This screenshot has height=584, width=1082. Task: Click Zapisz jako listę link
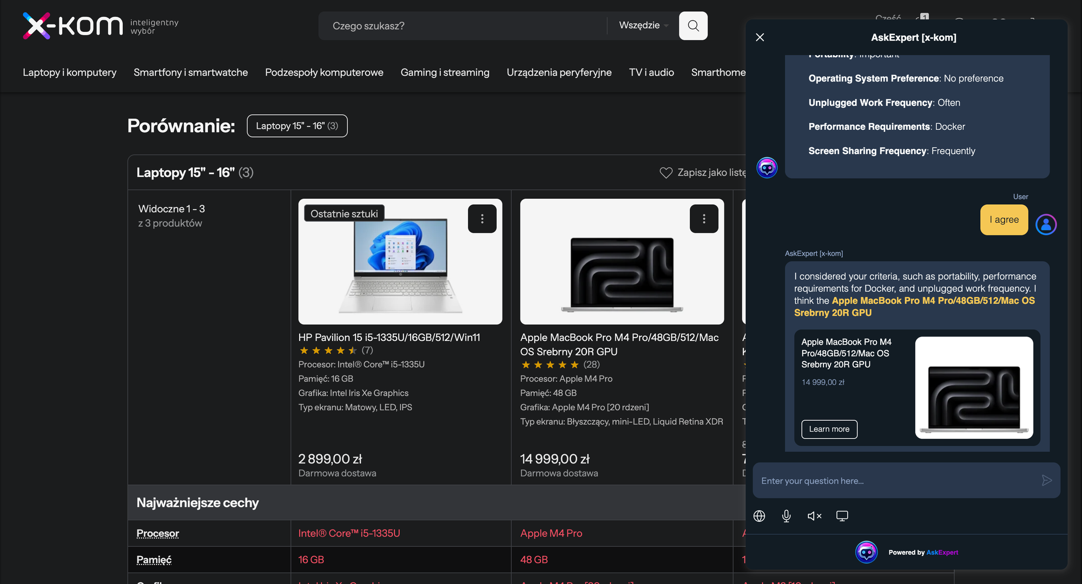point(711,172)
